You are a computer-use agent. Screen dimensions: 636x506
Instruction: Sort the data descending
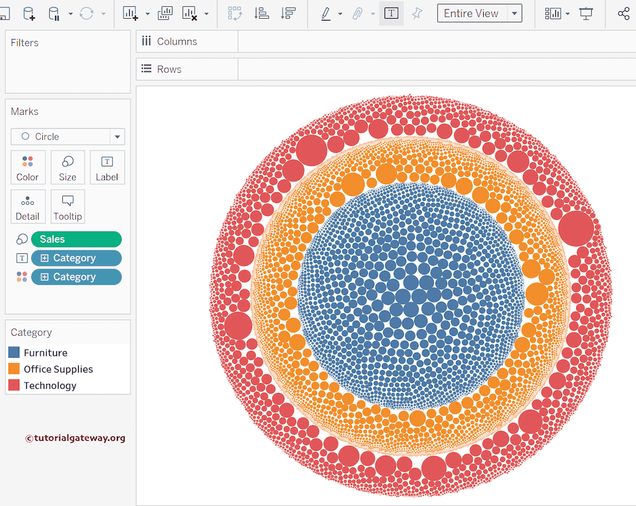point(288,13)
